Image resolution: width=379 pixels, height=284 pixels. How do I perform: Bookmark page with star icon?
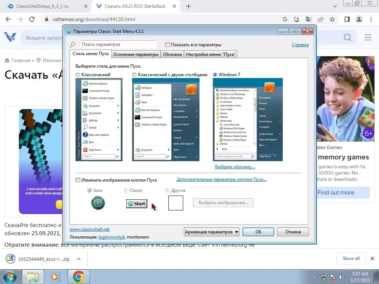(x=332, y=19)
